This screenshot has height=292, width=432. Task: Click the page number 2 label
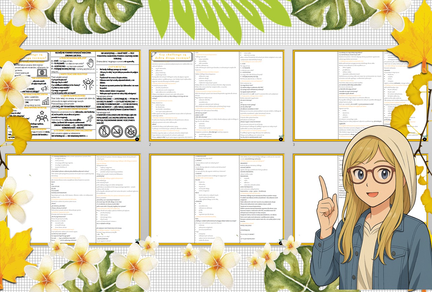(150, 144)
